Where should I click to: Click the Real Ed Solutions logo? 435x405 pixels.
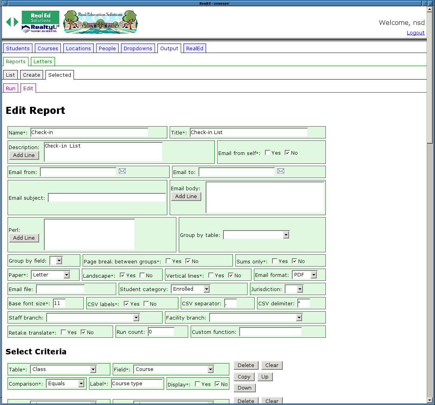[x=40, y=17]
